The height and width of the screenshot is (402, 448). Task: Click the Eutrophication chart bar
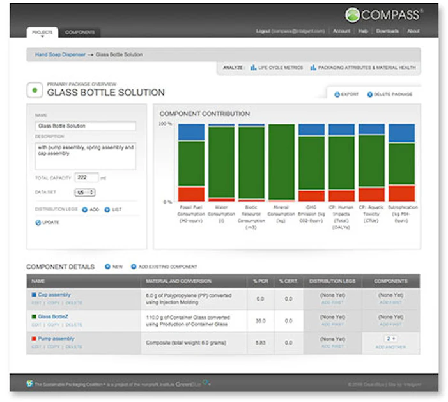tap(401, 163)
